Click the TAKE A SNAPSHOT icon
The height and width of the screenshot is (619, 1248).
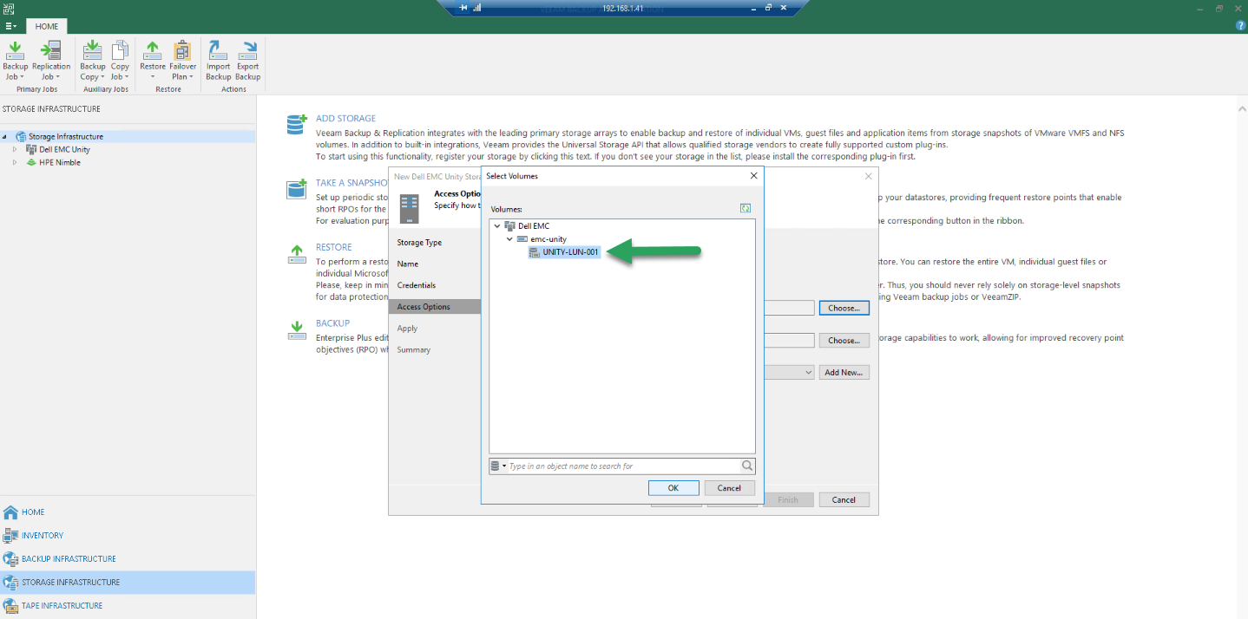coord(297,189)
